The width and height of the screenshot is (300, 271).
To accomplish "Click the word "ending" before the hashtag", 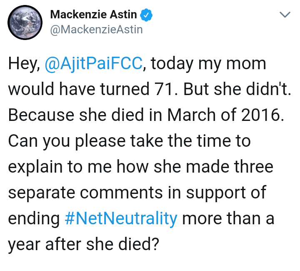I will (34, 218).
